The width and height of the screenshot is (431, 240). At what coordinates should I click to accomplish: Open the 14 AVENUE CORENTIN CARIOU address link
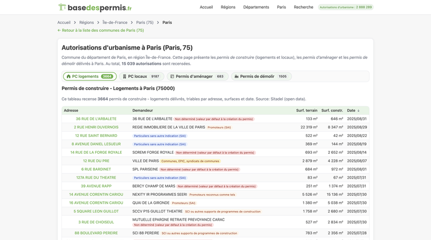[x=96, y=195]
